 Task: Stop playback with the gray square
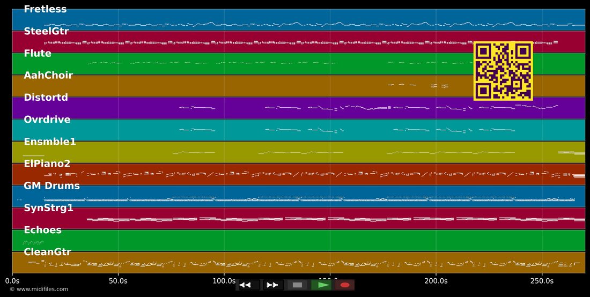(x=297, y=285)
